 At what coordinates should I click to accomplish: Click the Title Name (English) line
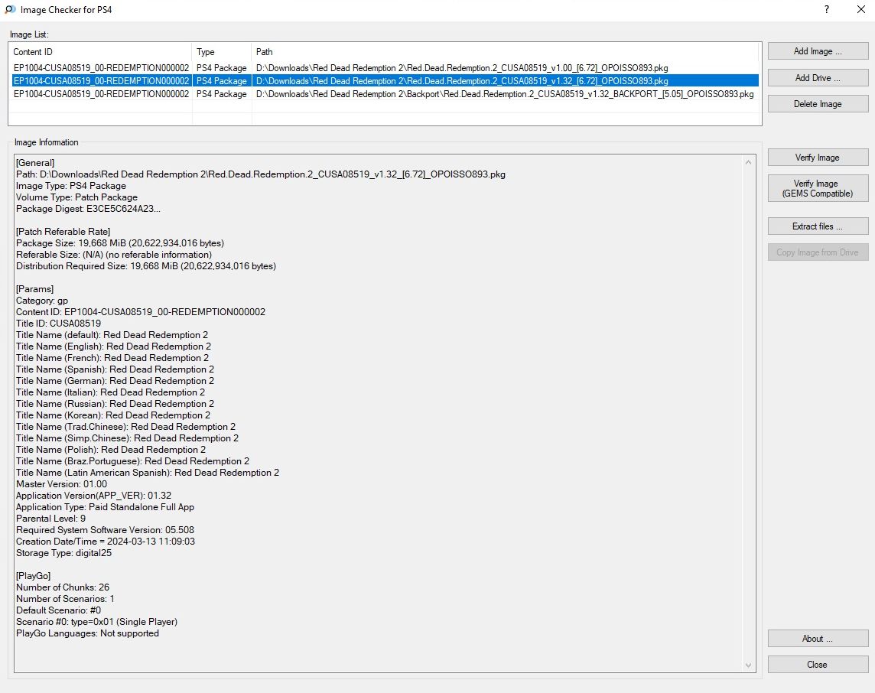(113, 346)
